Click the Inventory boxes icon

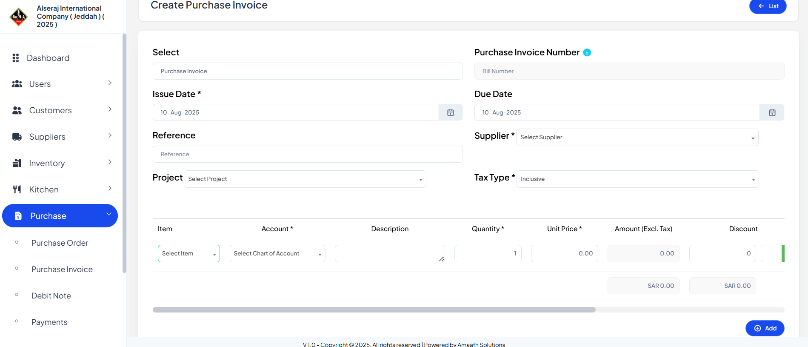pos(17,163)
